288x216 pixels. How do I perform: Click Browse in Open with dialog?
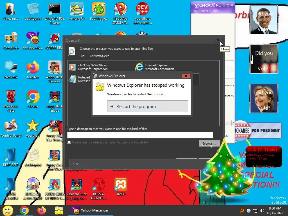209,143
